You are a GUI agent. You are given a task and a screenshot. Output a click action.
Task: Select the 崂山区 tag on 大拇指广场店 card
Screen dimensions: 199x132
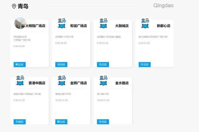tap(20, 65)
